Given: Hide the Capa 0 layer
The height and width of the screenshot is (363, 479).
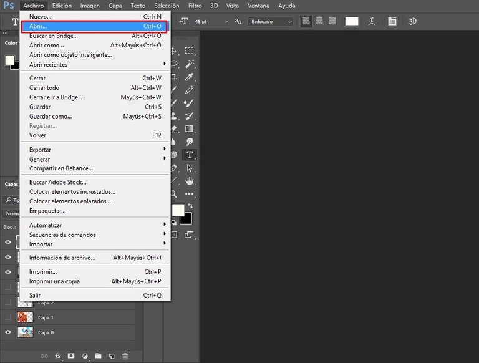Looking at the screenshot, I should [x=8, y=332].
